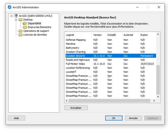Click the list scroll down arrow
Image resolution: width=168 pixels, height=130 pixels.
(158, 96)
